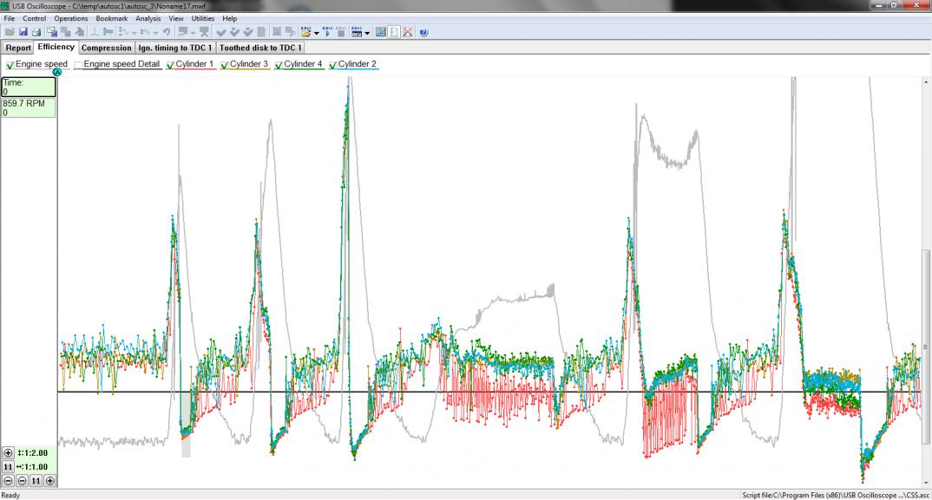Click the blue A marker under Engine speed
Viewport: 932px width, 500px height.
pyautogui.click(x=57, y=72)
